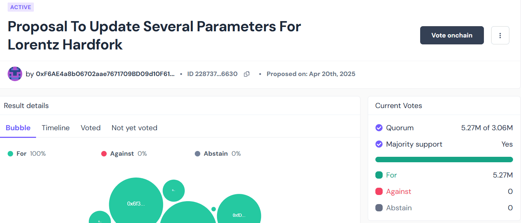521x223 pixels.
Task: Open the Not yet voted tab
Action: coord(134,128)
